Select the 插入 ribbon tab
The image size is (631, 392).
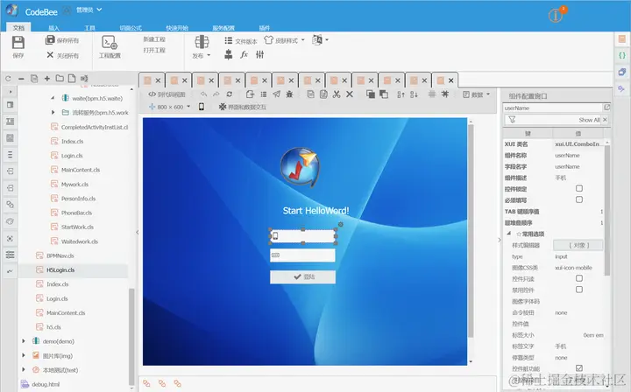coord(53,28)
